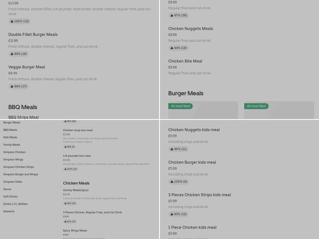This screenshot has height=239, width=319.
Task: Click thumbs-up badge under Chicken Burger kids meal
Action: click(179, 182)
